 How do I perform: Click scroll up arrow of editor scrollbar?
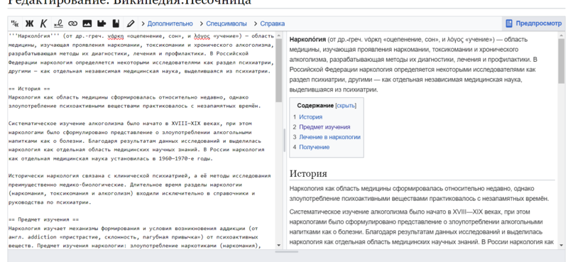(x=278, y=36)
